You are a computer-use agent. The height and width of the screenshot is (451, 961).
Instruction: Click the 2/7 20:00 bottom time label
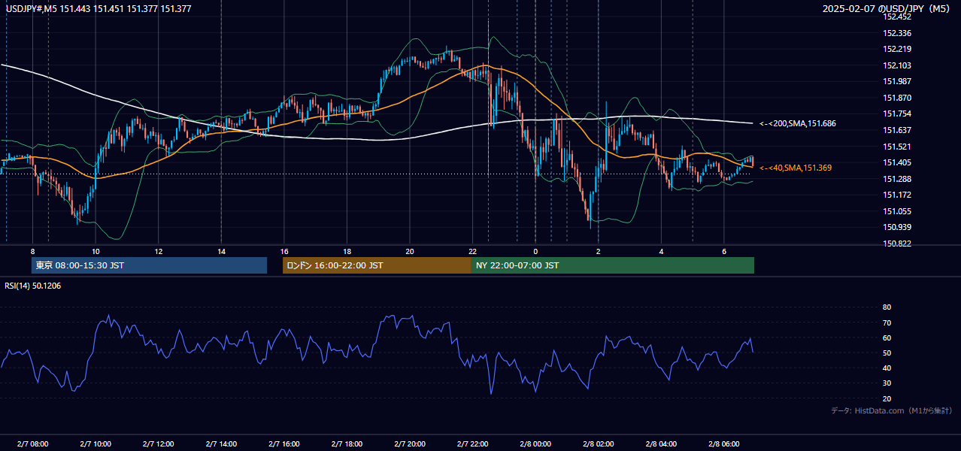(x=410, y=444)
